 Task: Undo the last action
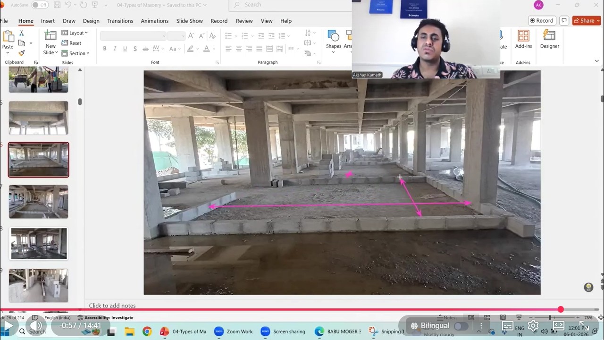[x=68, y=5]
